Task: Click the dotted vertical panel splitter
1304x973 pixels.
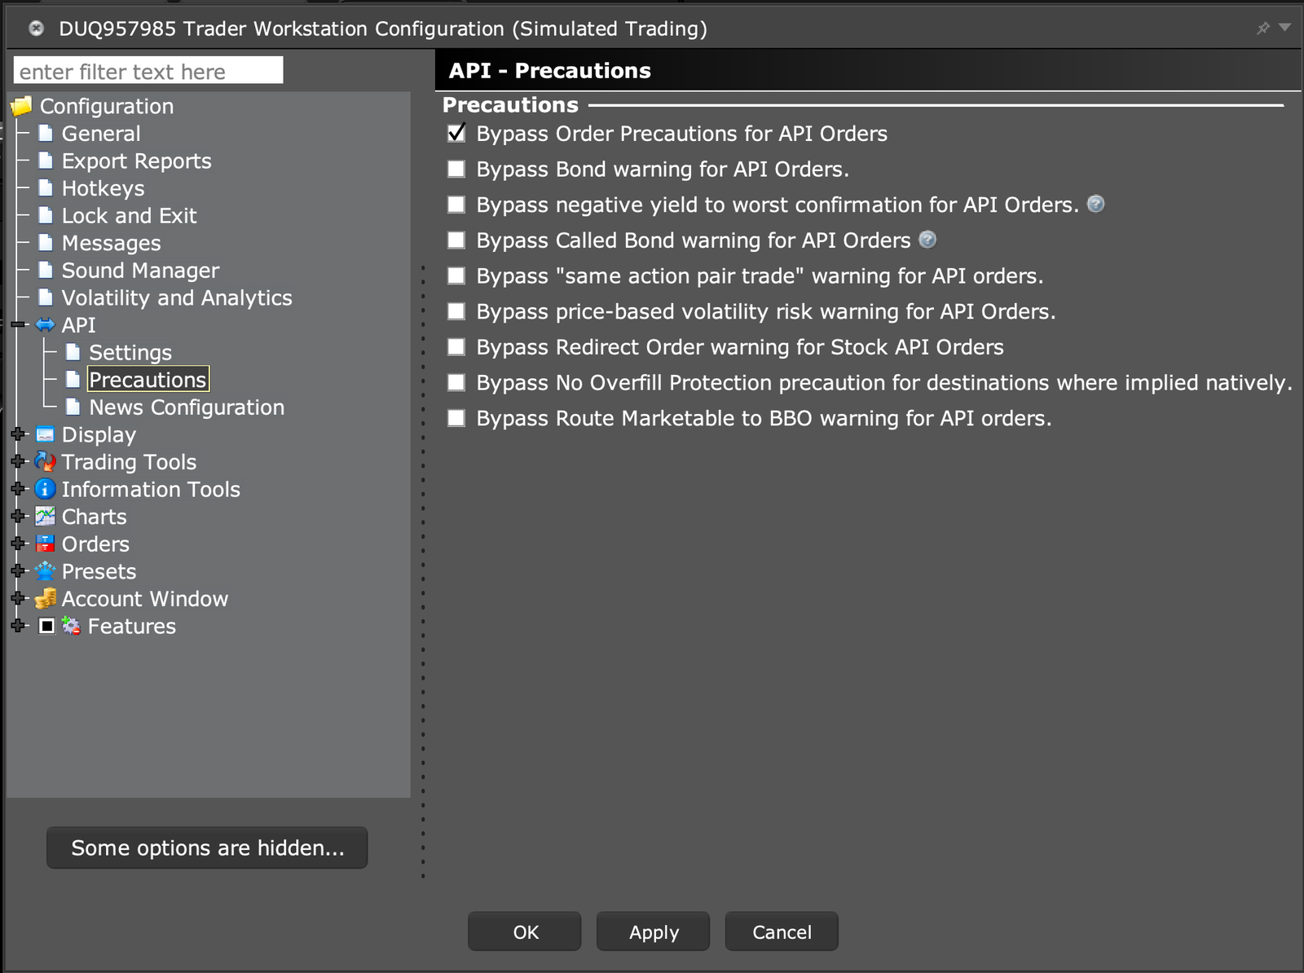Action: tap(423, 570)
